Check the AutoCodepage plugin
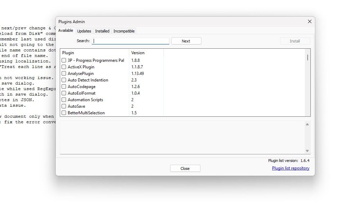Viewport: 364px width, 202px height. coord(64,86)
